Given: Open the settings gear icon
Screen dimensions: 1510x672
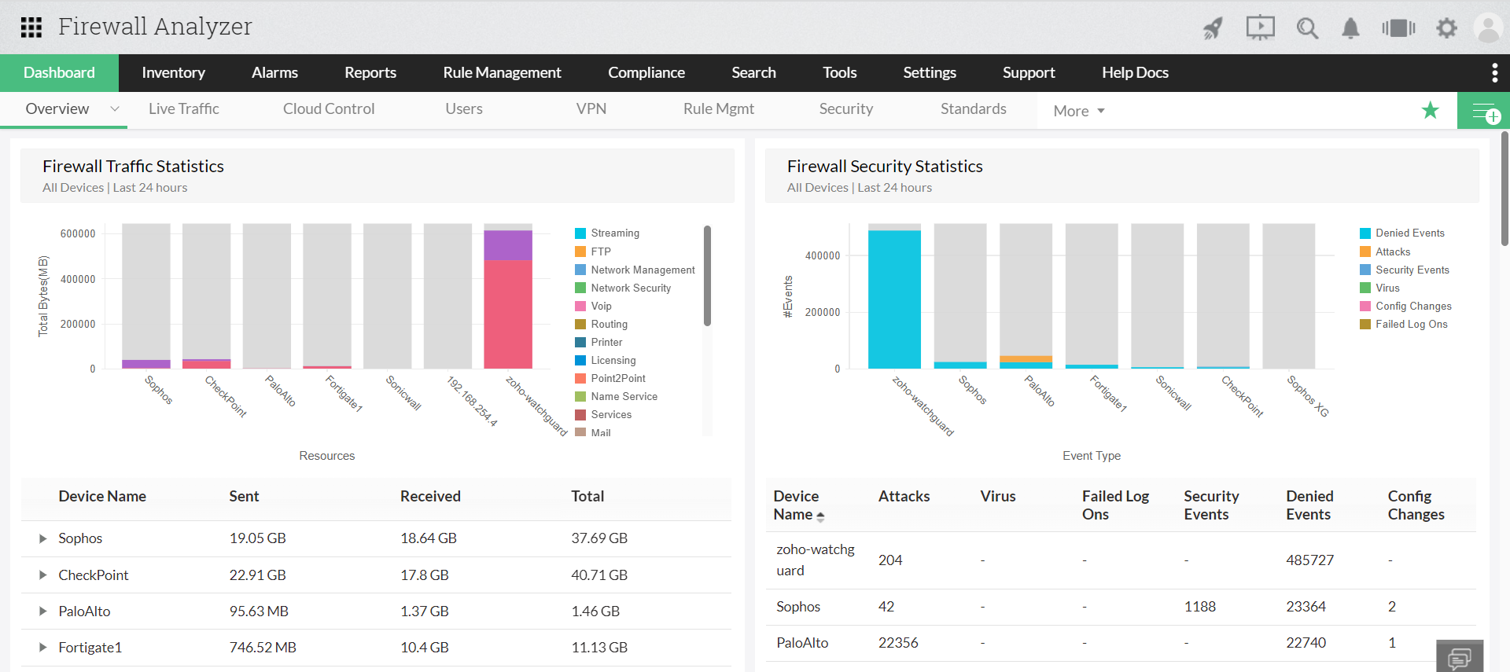Looking at the screenshot, I should pyautogui.click(x=1446, y=28).
